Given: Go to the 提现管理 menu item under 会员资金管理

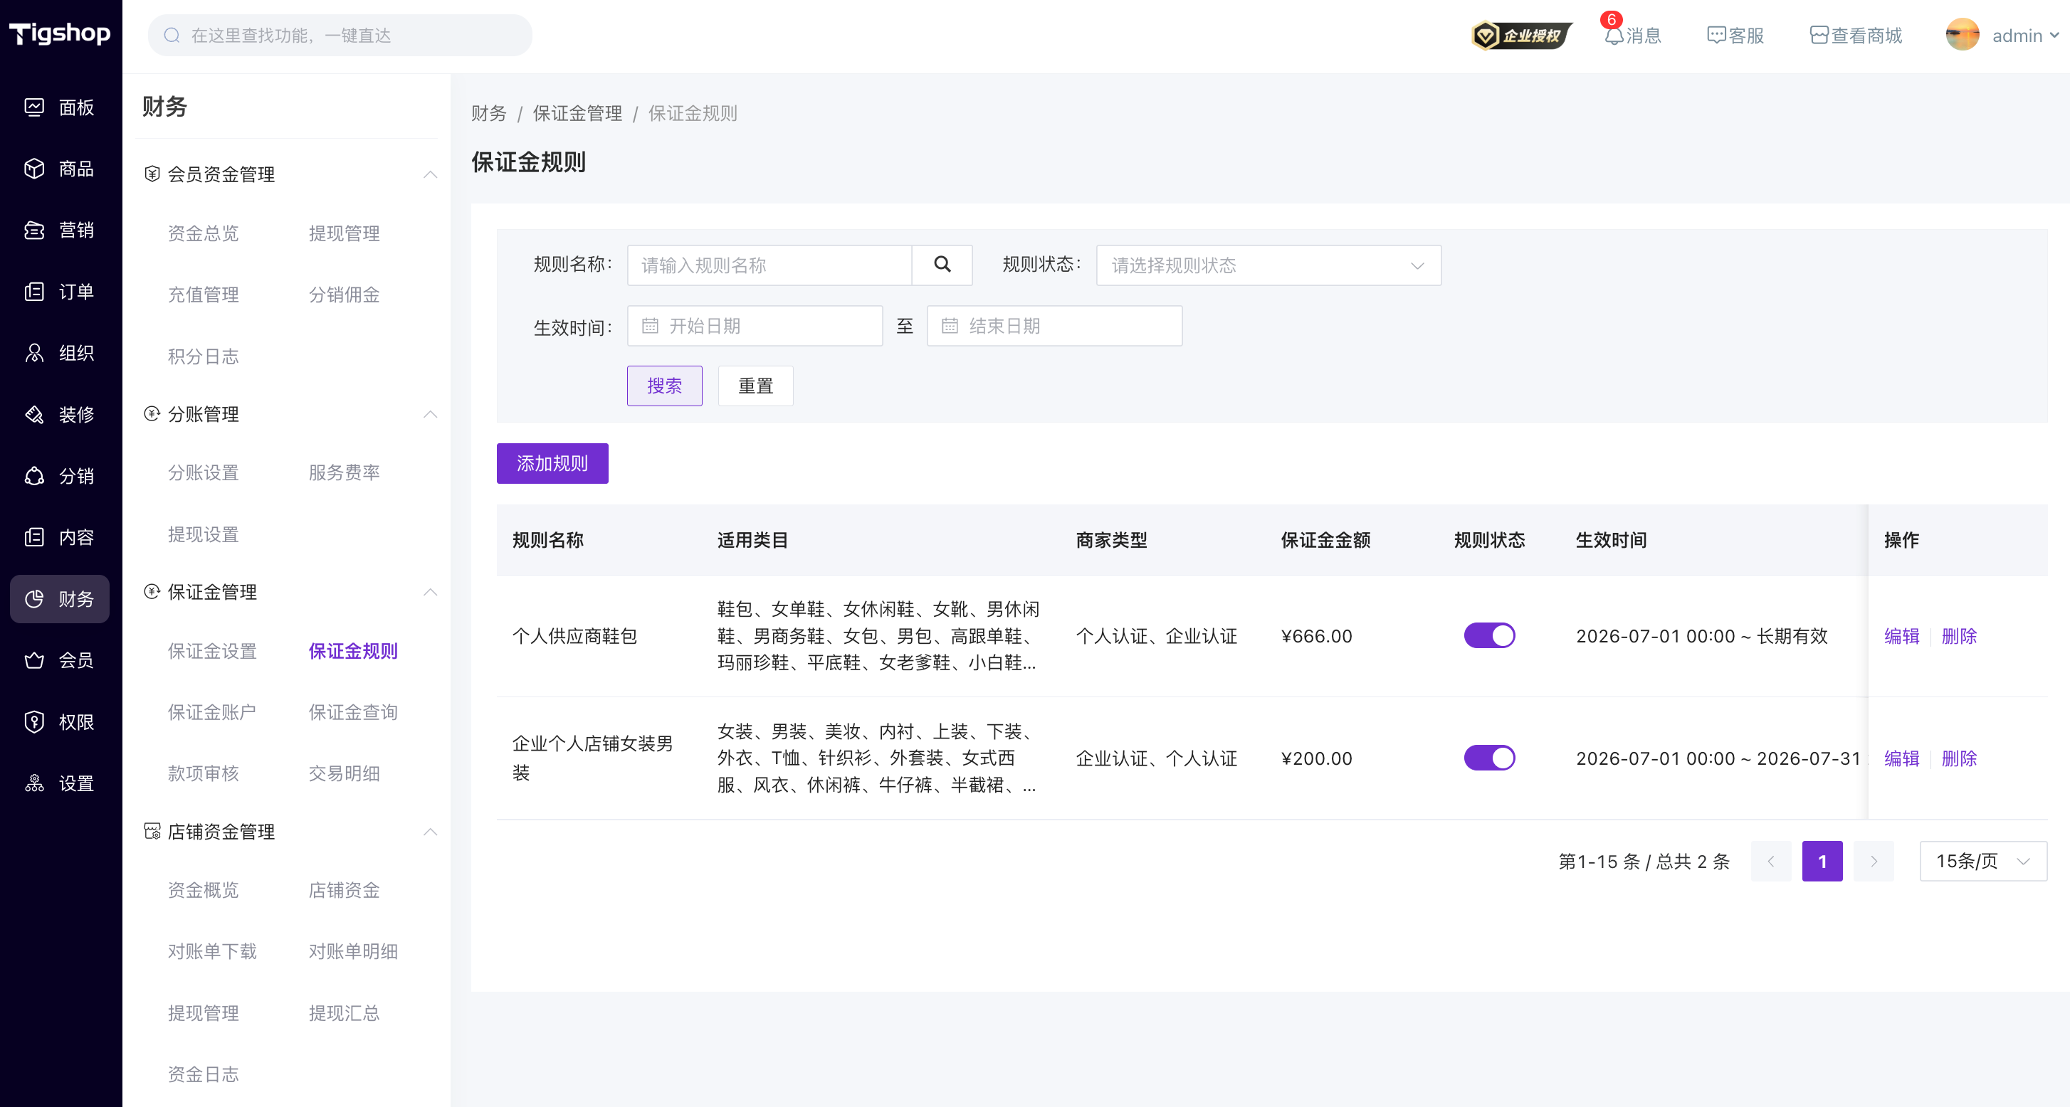Looking at the screenshot, I should tap(344, 233).
